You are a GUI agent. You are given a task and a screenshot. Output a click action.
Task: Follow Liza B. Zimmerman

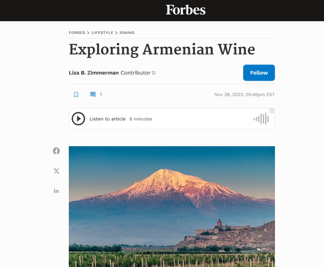click(259, 73)
